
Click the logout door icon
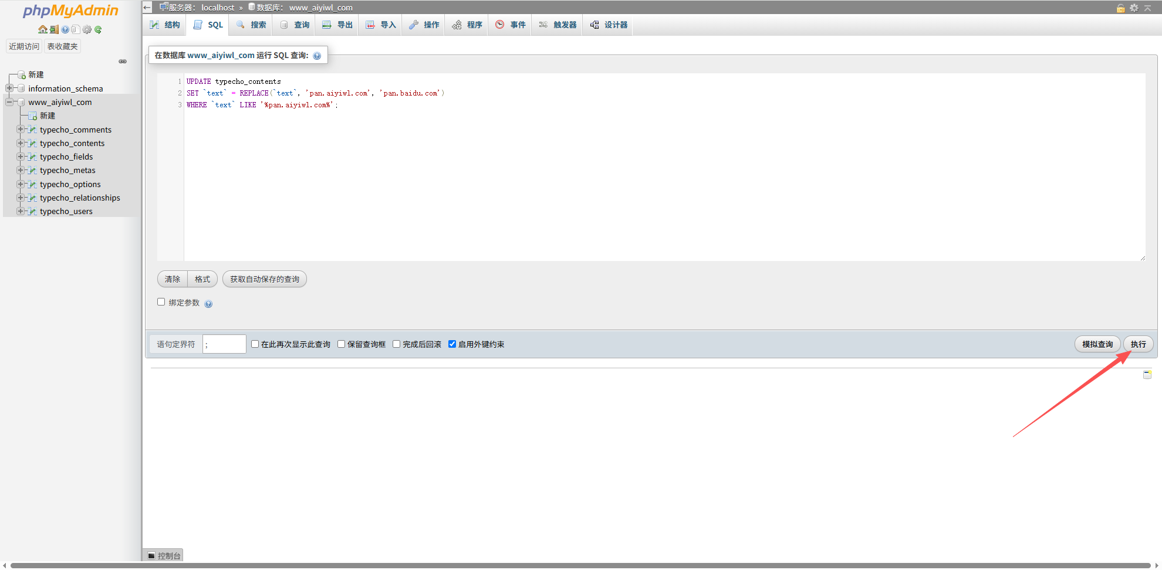[x=54, y=29]
